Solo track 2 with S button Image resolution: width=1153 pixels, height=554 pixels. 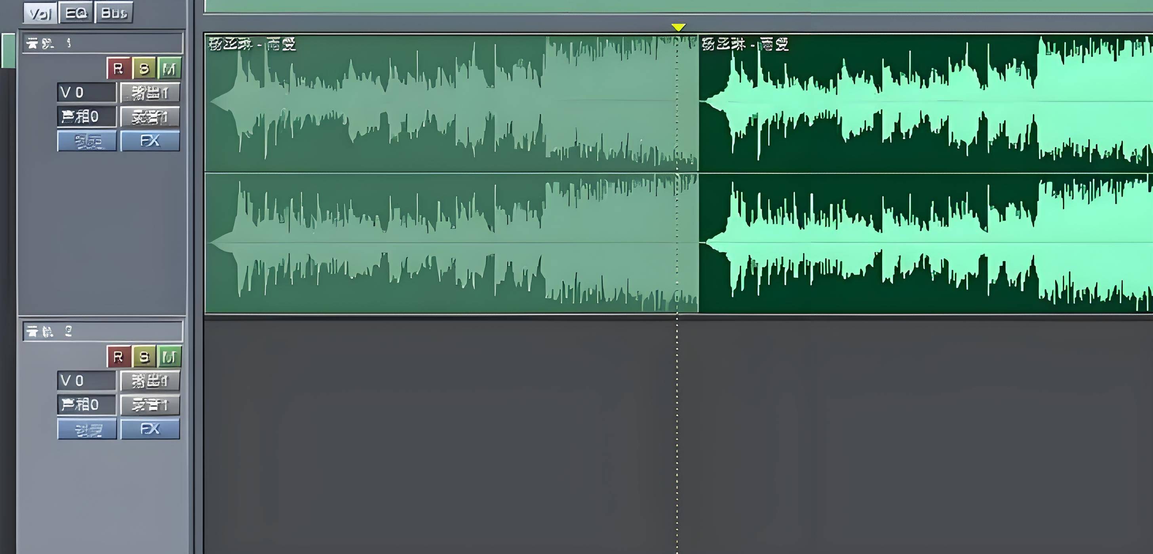[144, 357]
